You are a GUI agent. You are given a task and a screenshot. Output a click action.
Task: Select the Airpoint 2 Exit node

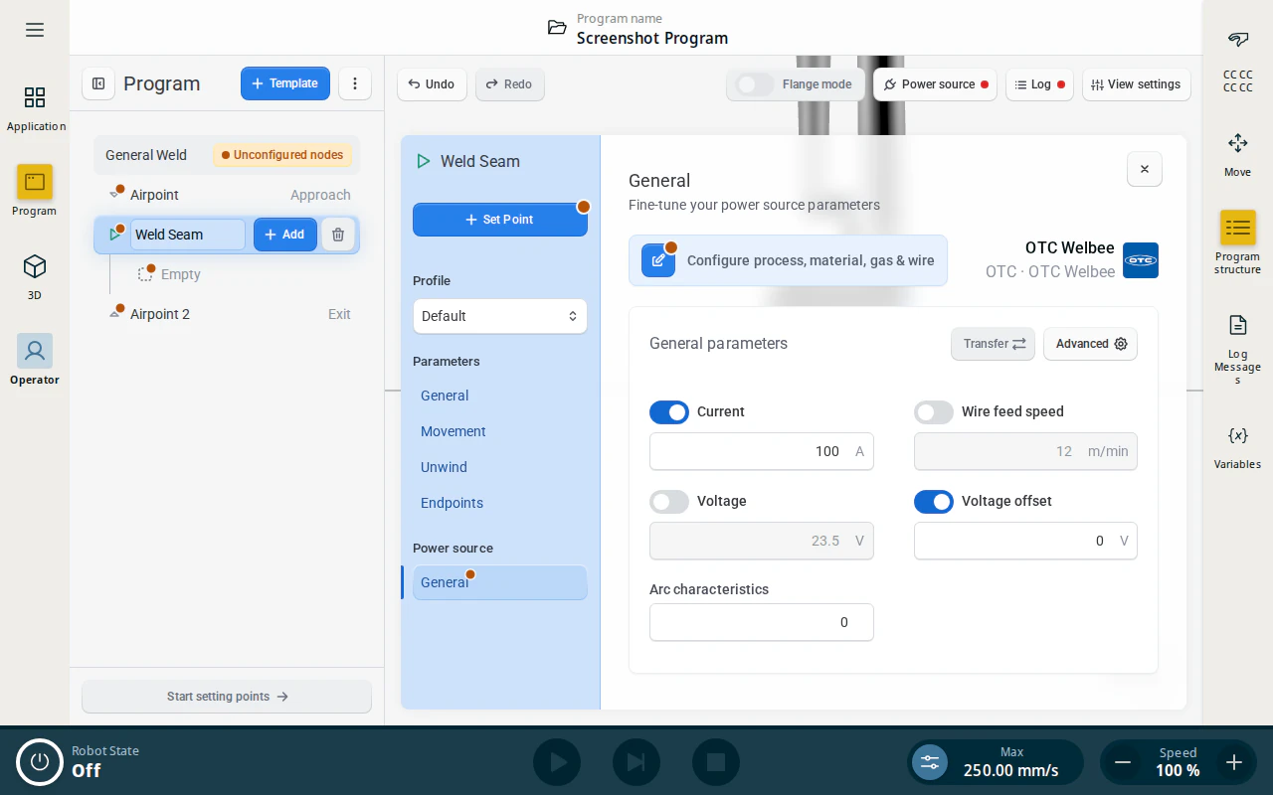pyautogui.click(x=227, y=314)
